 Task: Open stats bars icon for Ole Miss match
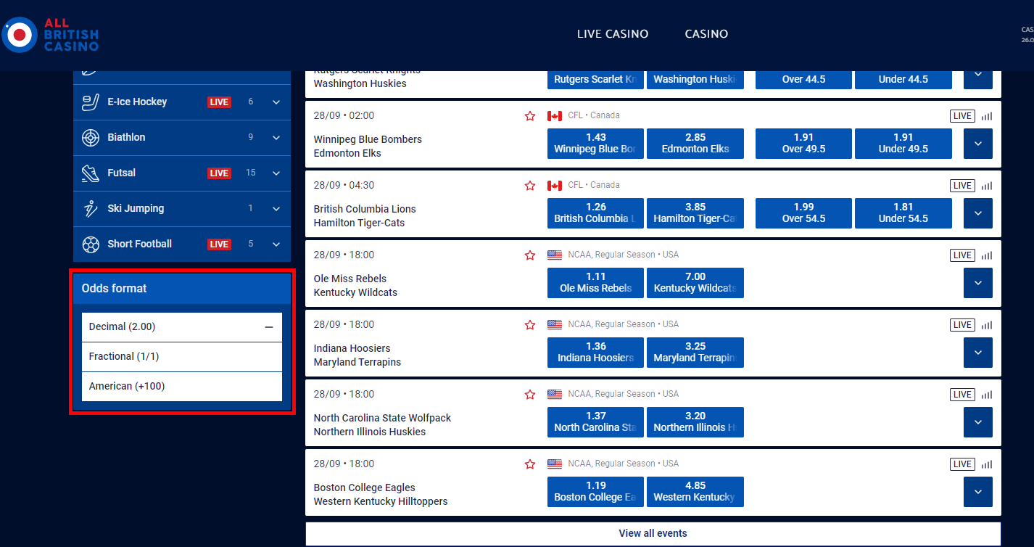[986, 255]
